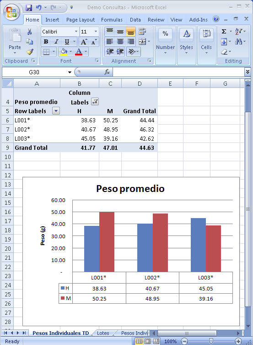Image resolution: width=253 pixels, height=345 pixels.
Task: Open the Column Labels filter dropdown
Action: (95, 101)
